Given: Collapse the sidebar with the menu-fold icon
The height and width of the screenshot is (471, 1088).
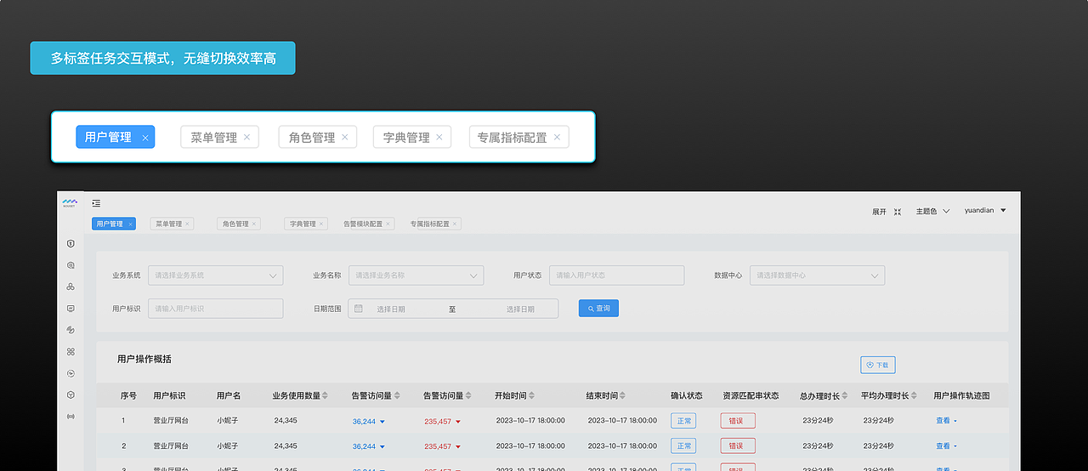Looking at the screenshot, I should (x=96, y=203).
